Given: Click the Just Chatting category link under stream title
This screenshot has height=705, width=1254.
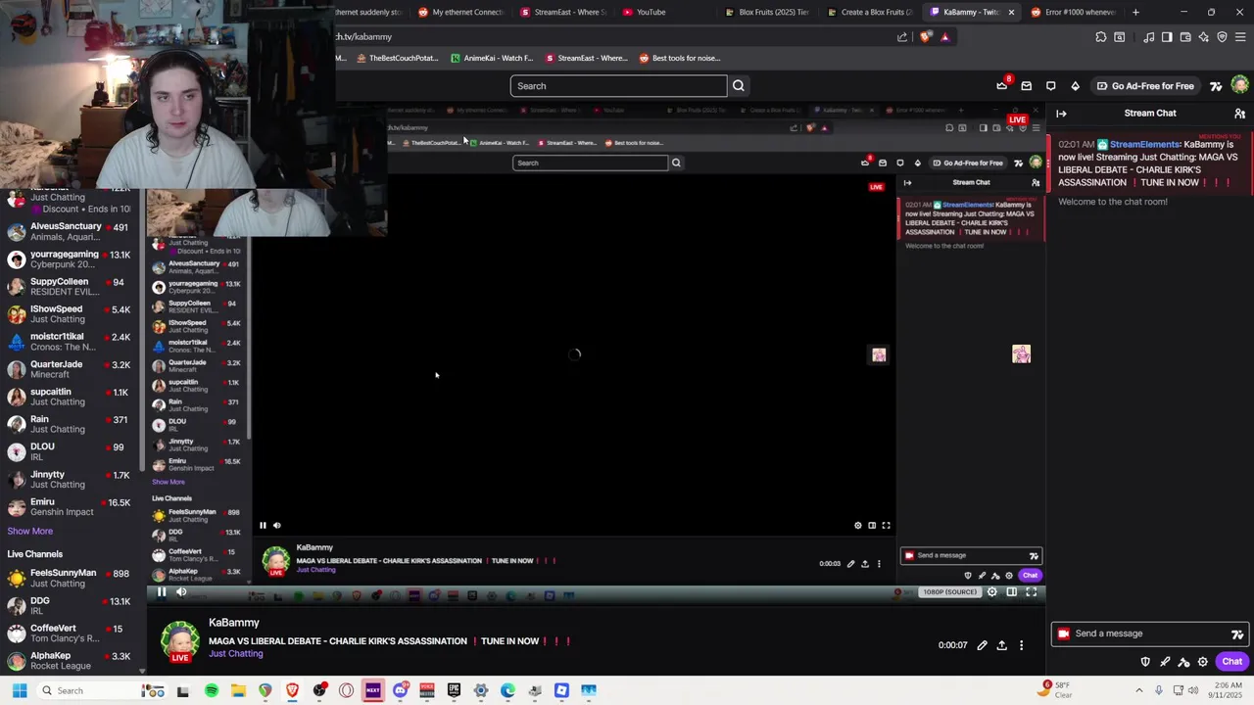Looking at the screenshot, I should click(236, 654).
